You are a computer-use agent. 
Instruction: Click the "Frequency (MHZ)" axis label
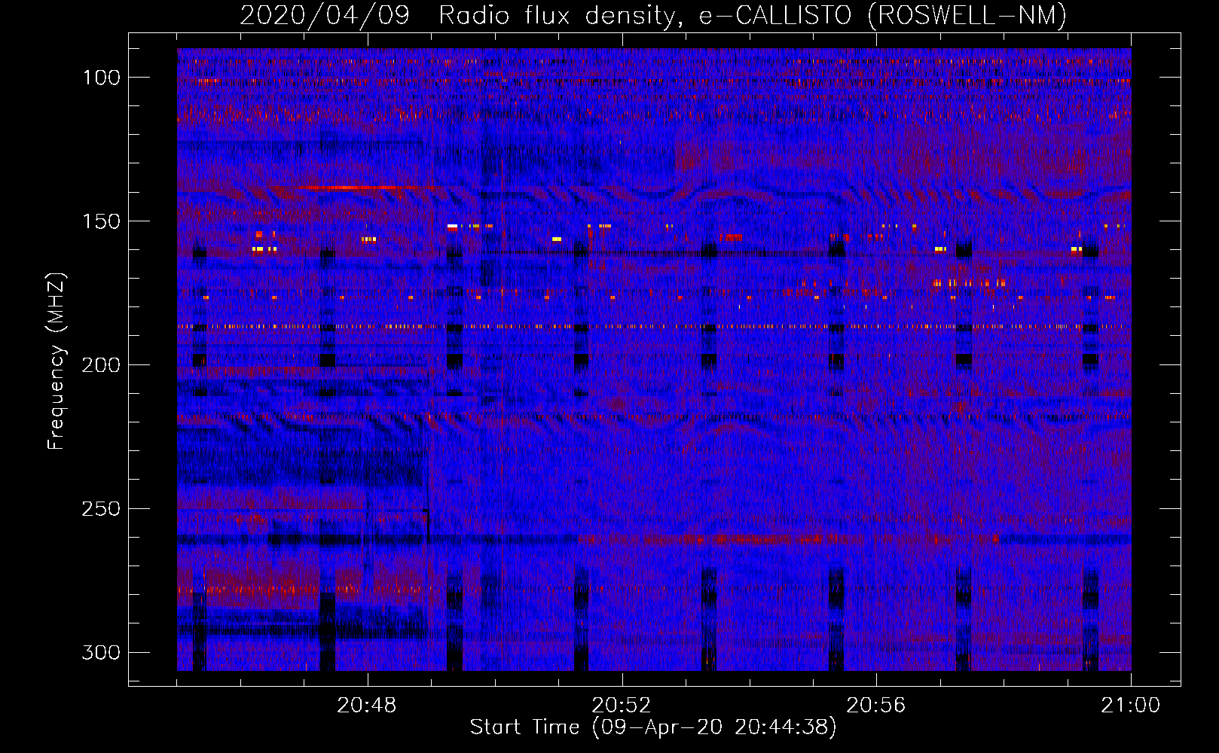click(x=57, y=361)
